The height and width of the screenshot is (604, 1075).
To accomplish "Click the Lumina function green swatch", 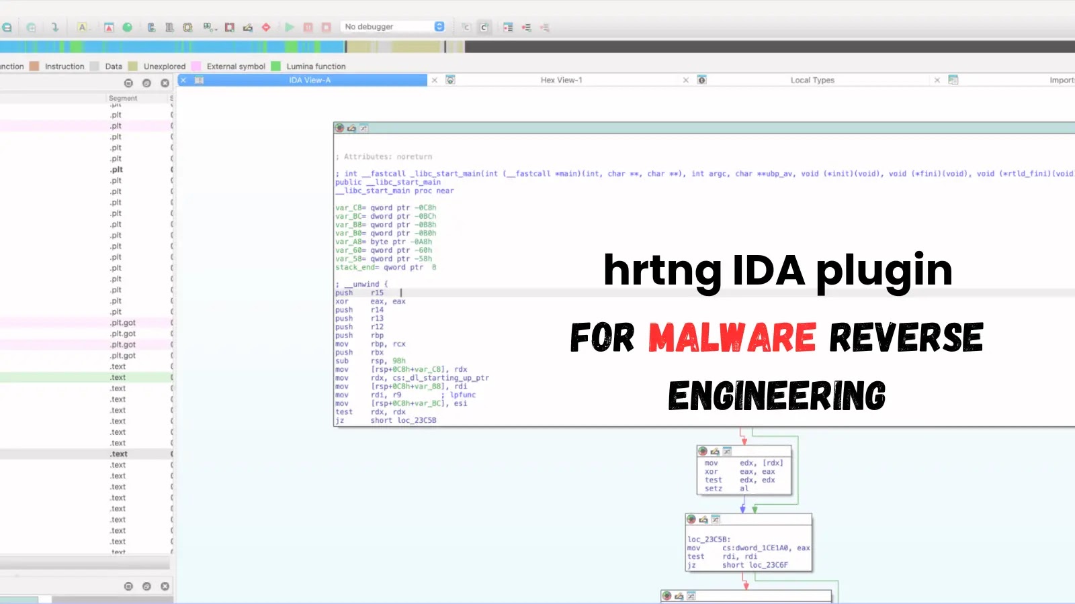I will pos(275,66).
